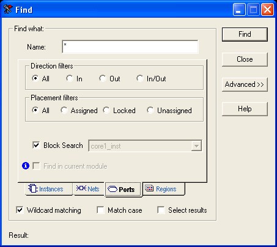Switch to the Regions tab
The width and height of the screenshot is (277, 247).
[164, 189]
